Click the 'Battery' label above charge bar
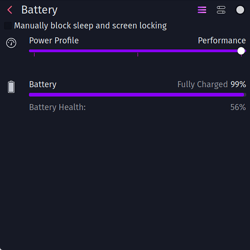Viewport: 250px width, 250px height. (x=42, y=84)
